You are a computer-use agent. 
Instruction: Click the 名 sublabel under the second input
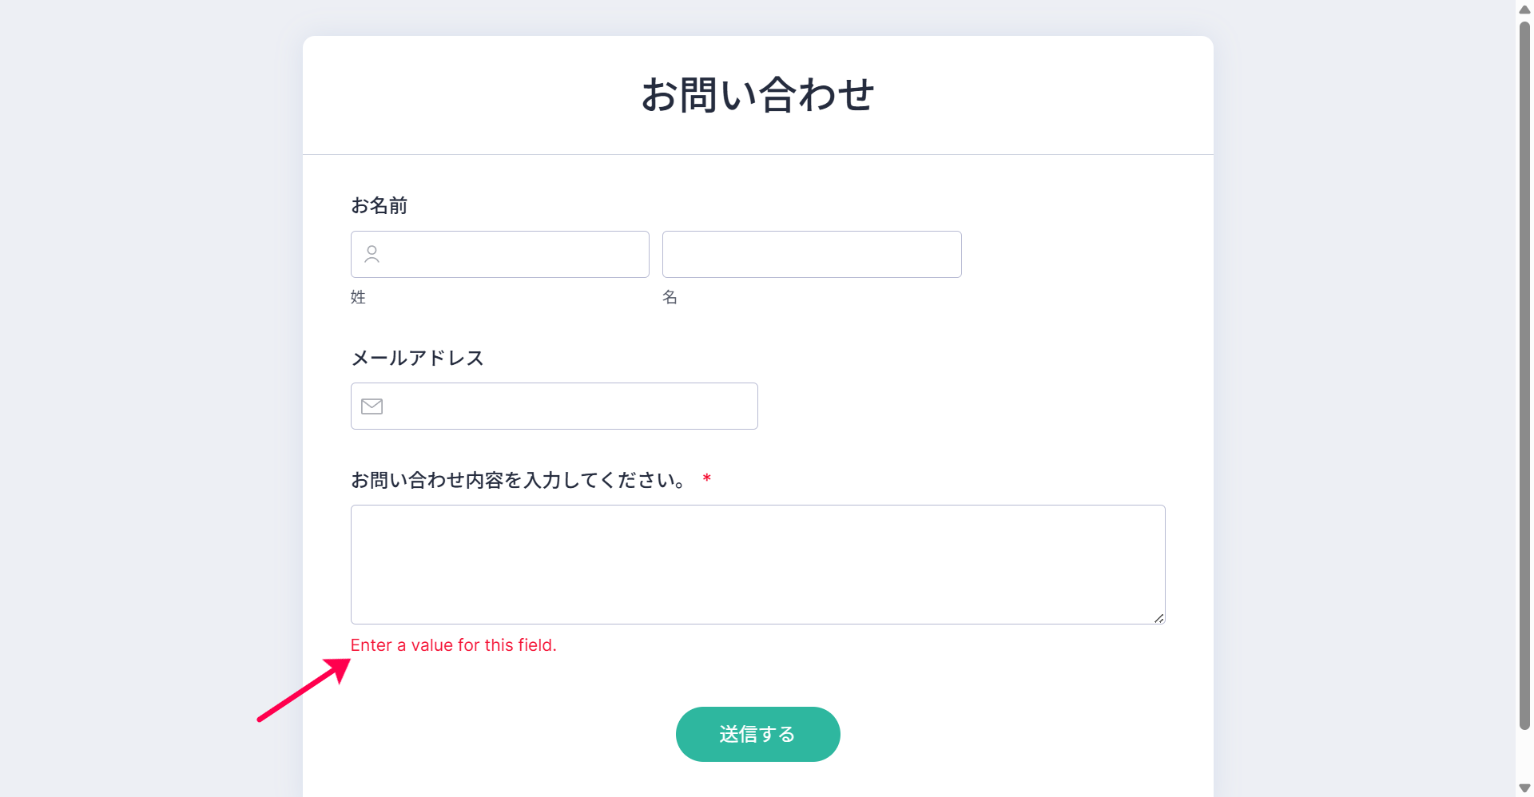670,297
